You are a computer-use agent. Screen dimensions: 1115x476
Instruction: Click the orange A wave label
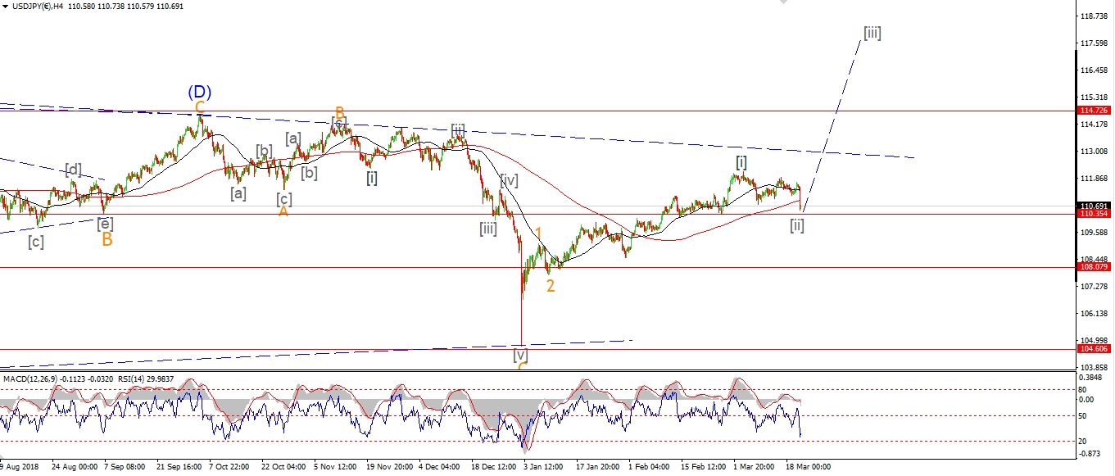[283, 211]
